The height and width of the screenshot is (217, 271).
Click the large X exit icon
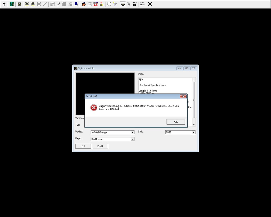[x=150, y=4]
